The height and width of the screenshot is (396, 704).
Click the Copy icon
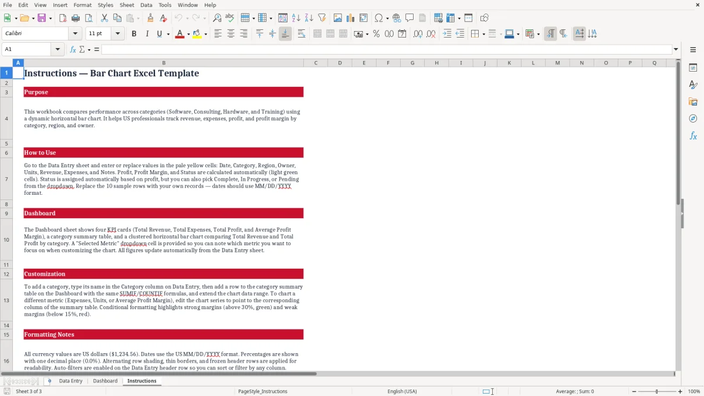click(117, 18)
